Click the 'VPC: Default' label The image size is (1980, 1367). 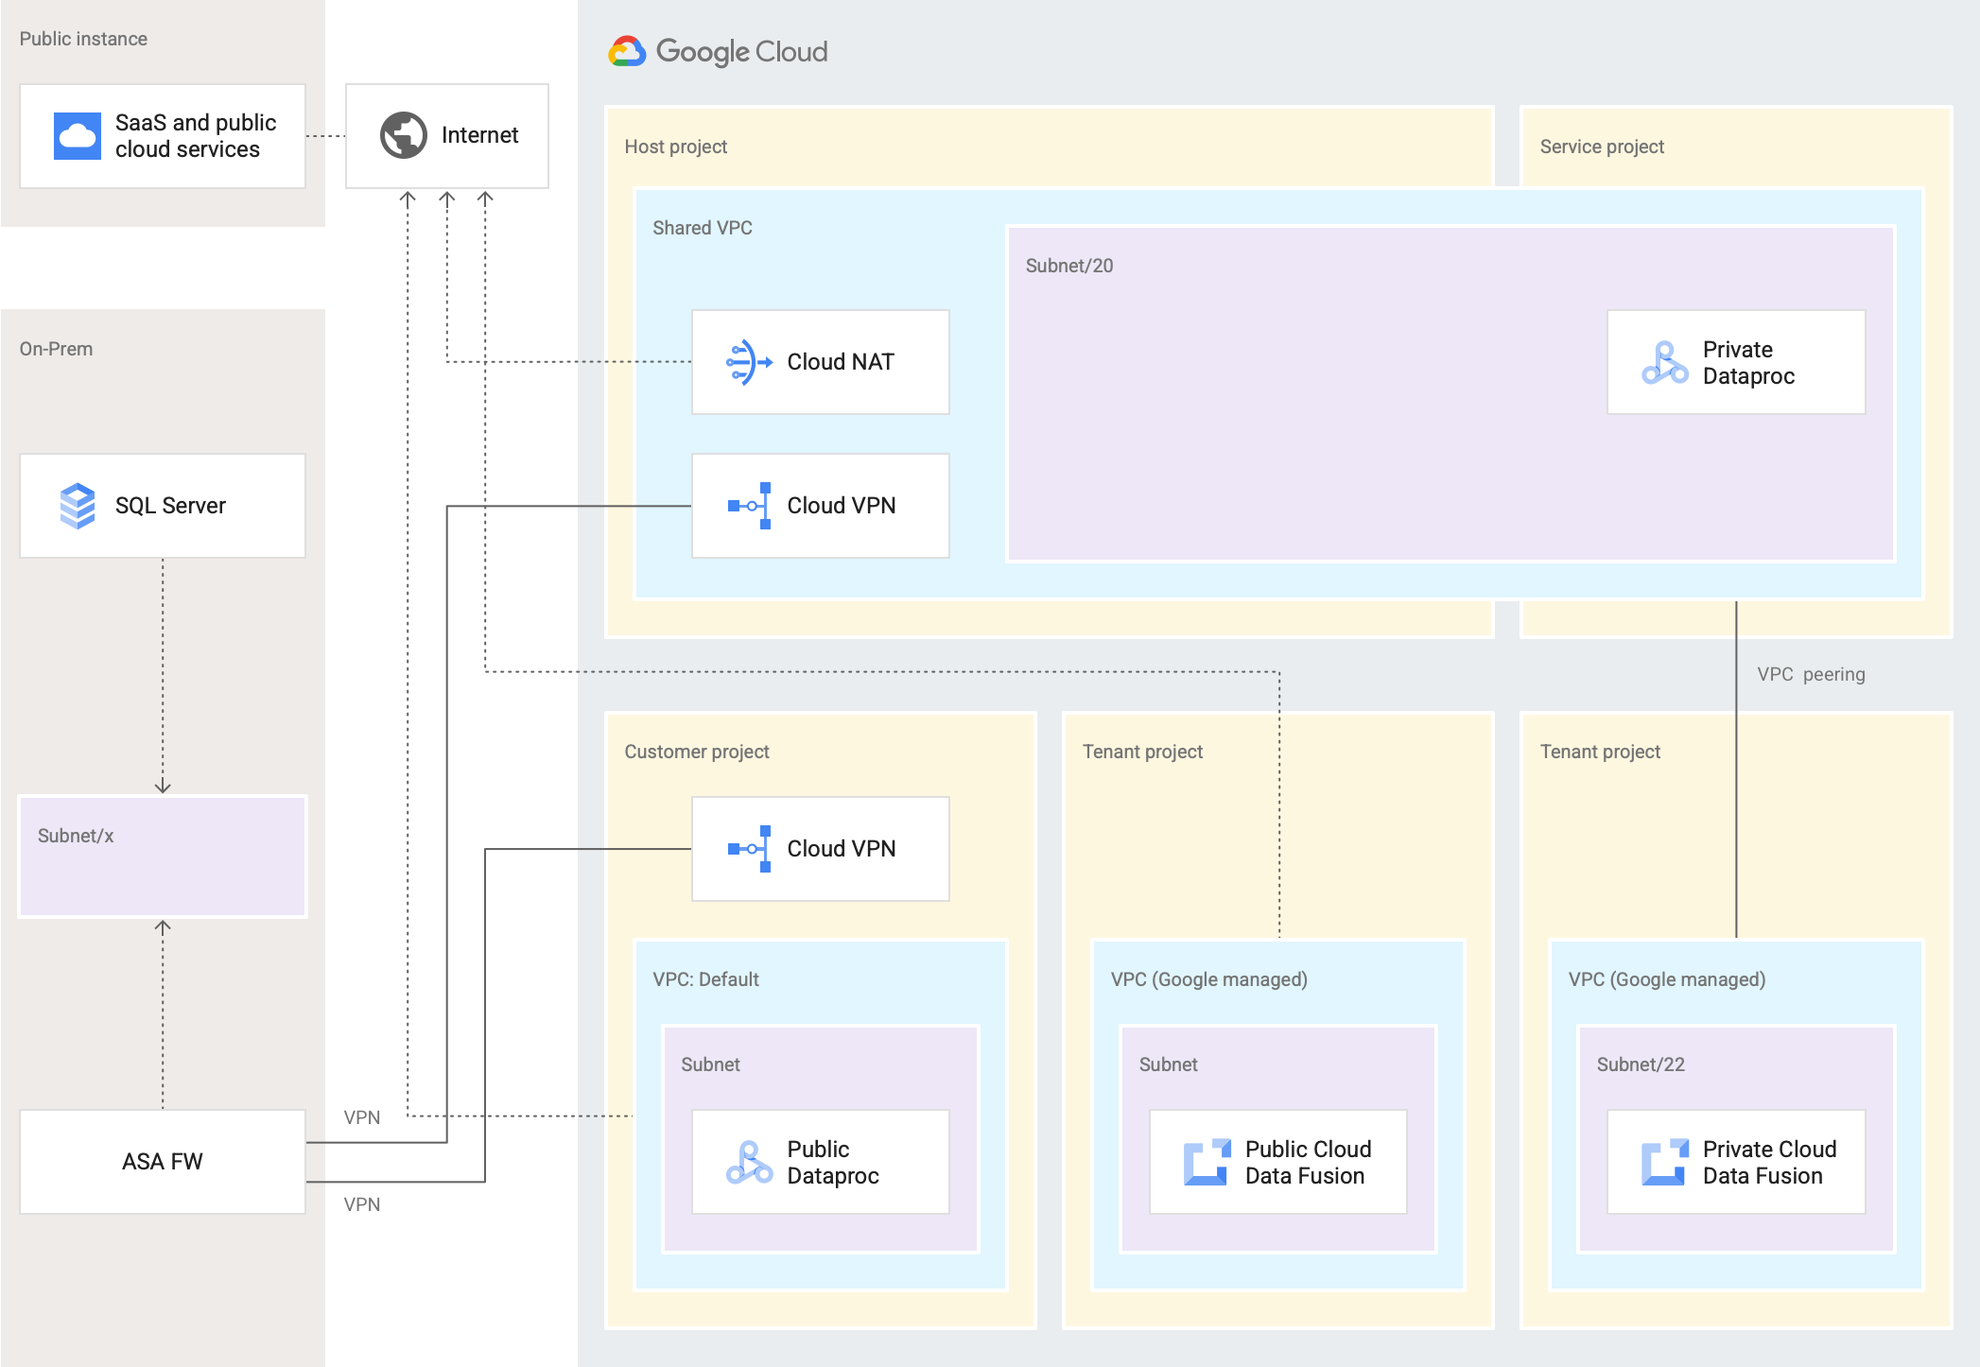pyautogui.click(x=705, y=979)
